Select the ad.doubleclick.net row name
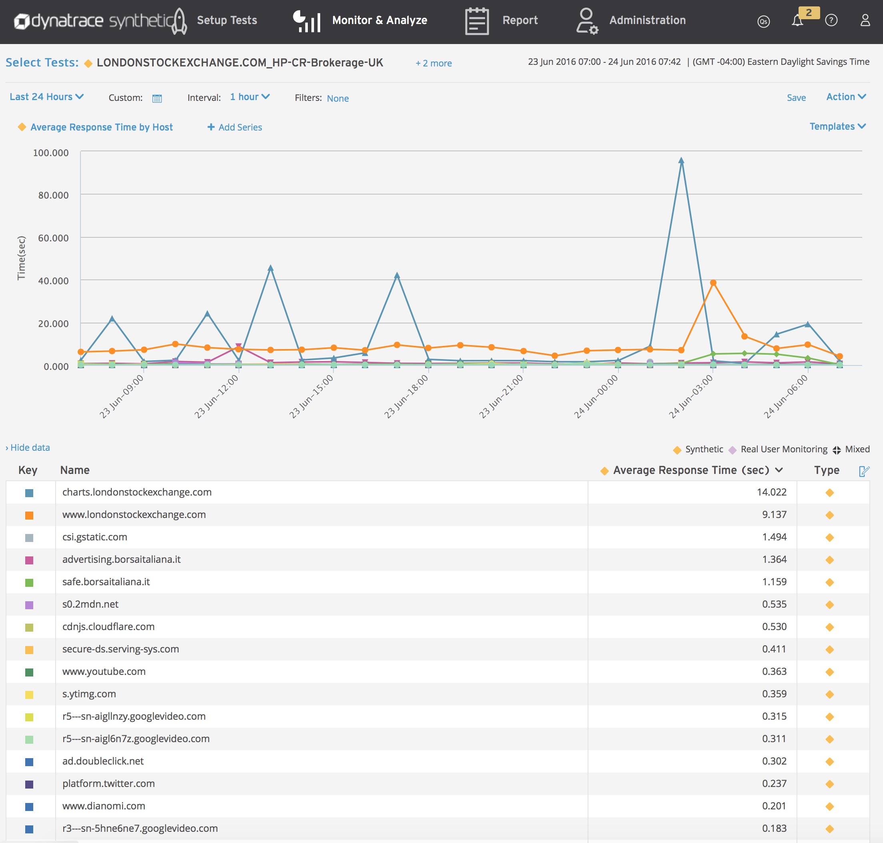The image size is (883, 843). tap(103, 761)
